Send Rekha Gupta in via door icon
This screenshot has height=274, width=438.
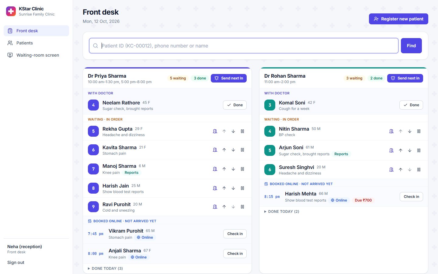(215, 131)
